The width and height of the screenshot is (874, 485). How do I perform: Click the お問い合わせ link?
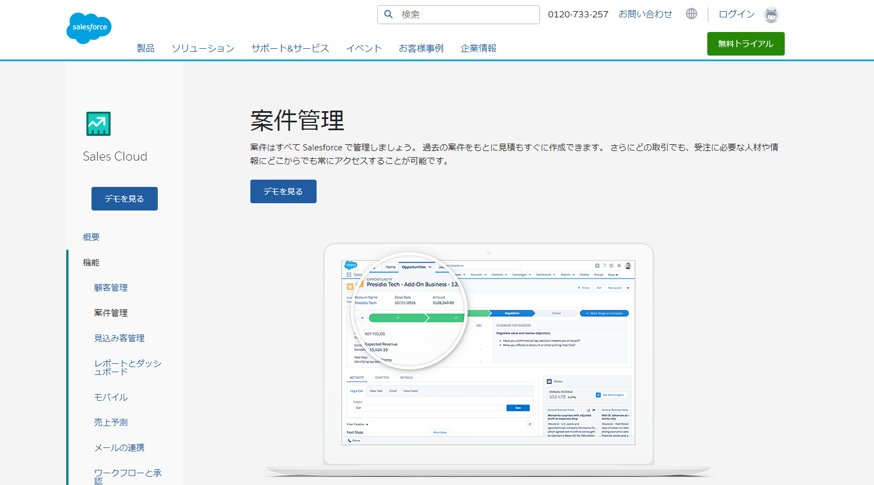click(x=645, y=14)
